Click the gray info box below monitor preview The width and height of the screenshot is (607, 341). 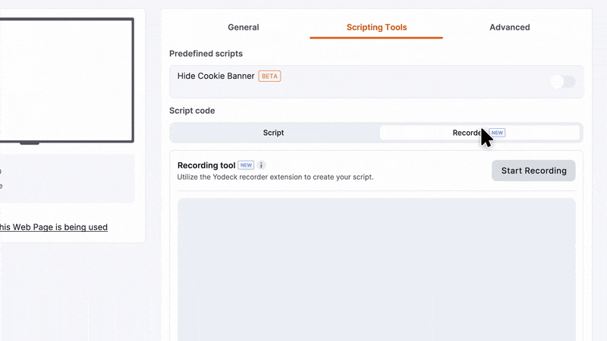[68, 179]
